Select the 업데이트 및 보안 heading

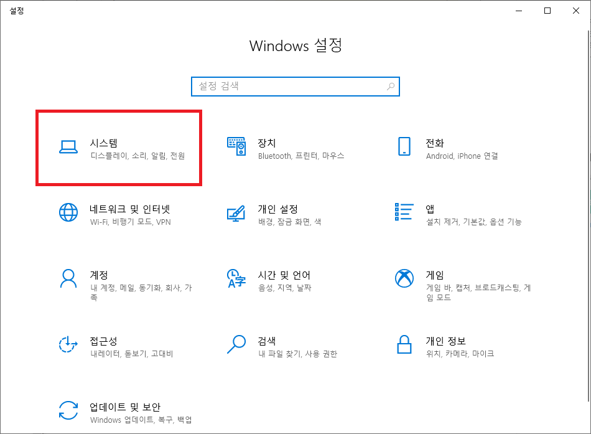pyautogui.click(x=125, y=407)
